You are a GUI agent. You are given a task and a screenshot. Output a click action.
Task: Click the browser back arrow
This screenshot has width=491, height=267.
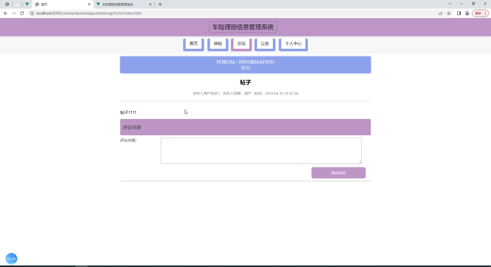pos(6,13)
